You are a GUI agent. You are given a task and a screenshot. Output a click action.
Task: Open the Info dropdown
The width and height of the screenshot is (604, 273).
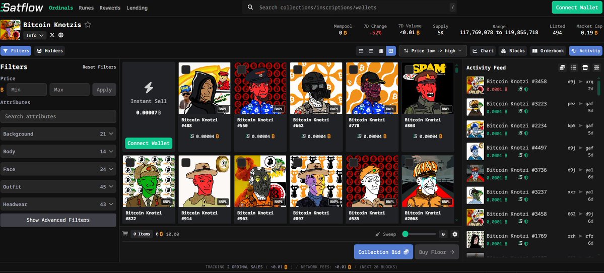35,35
